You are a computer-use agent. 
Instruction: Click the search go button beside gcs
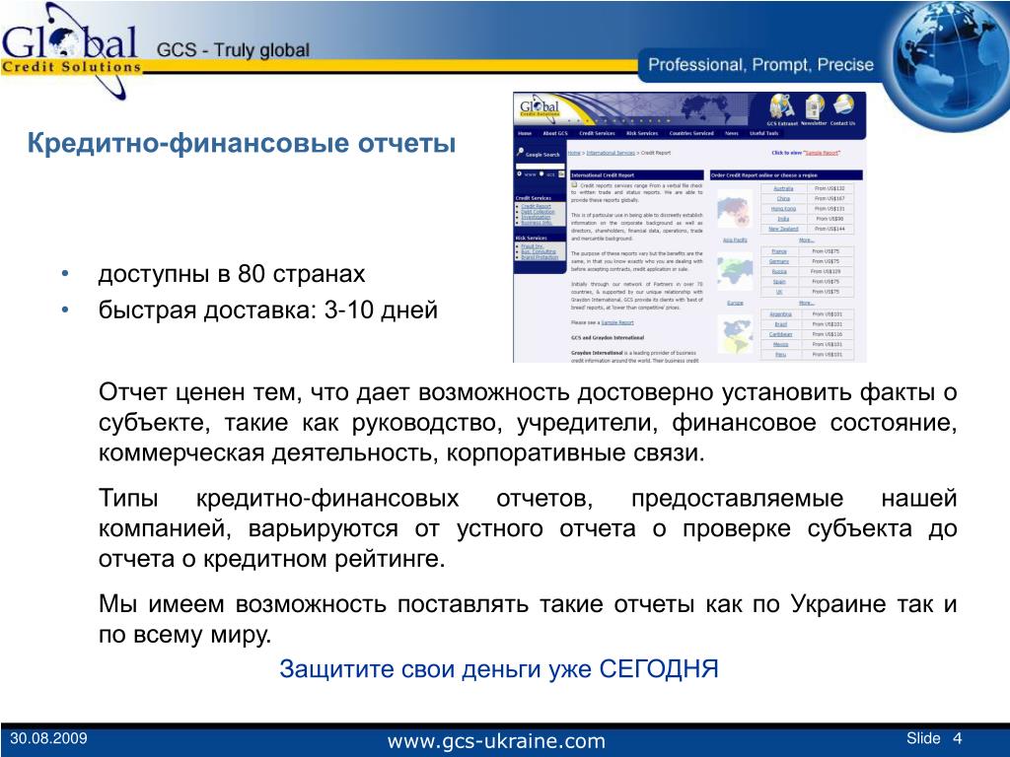[561, 174]
